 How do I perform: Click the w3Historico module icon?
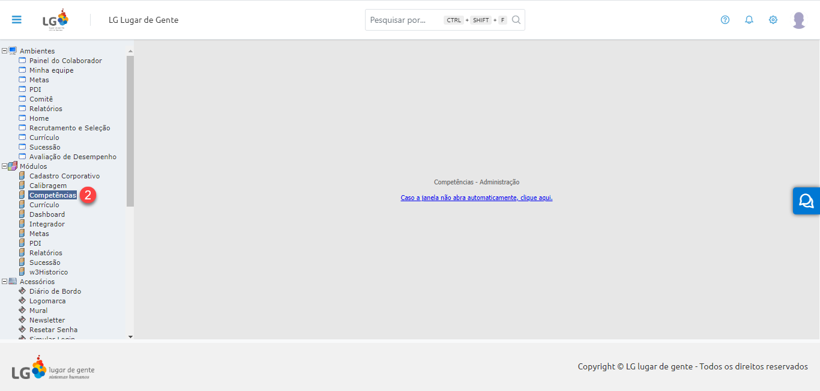pyautogui.click(x=22, y=272)
